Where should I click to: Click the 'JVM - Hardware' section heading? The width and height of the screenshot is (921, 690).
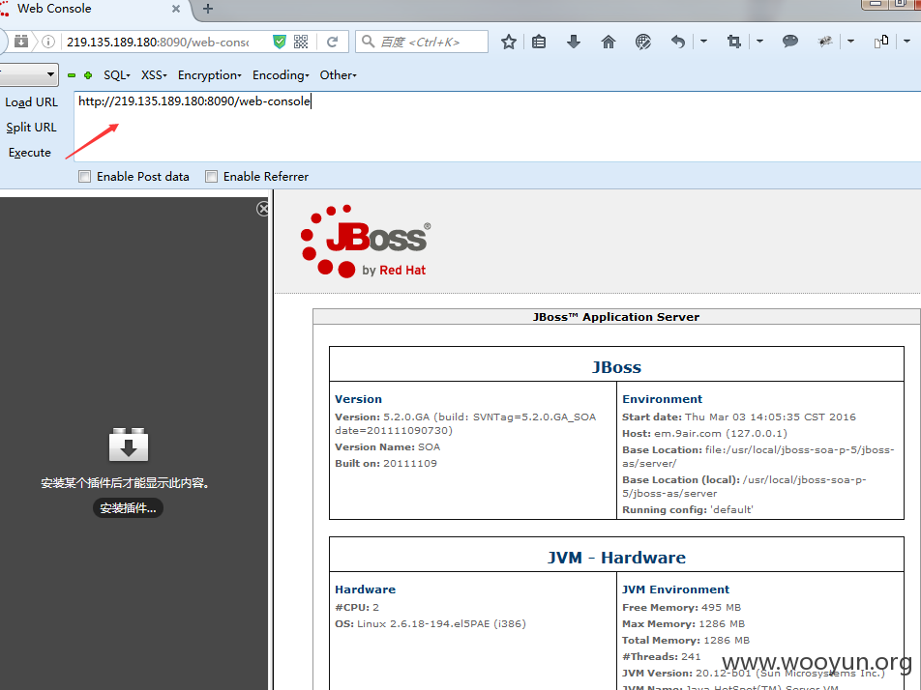pyautogui.click(x=617, y=558)
